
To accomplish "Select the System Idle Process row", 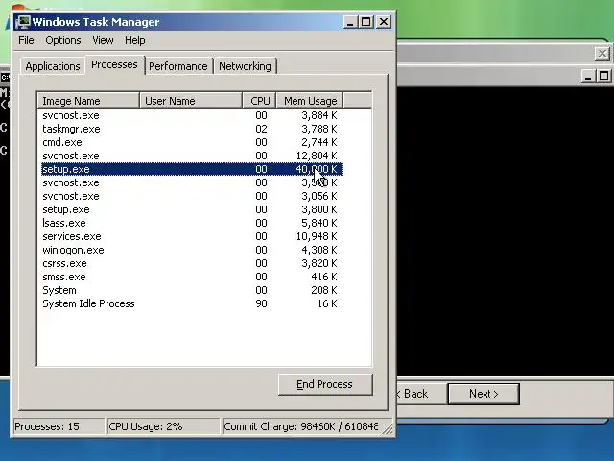I will 192,303.
